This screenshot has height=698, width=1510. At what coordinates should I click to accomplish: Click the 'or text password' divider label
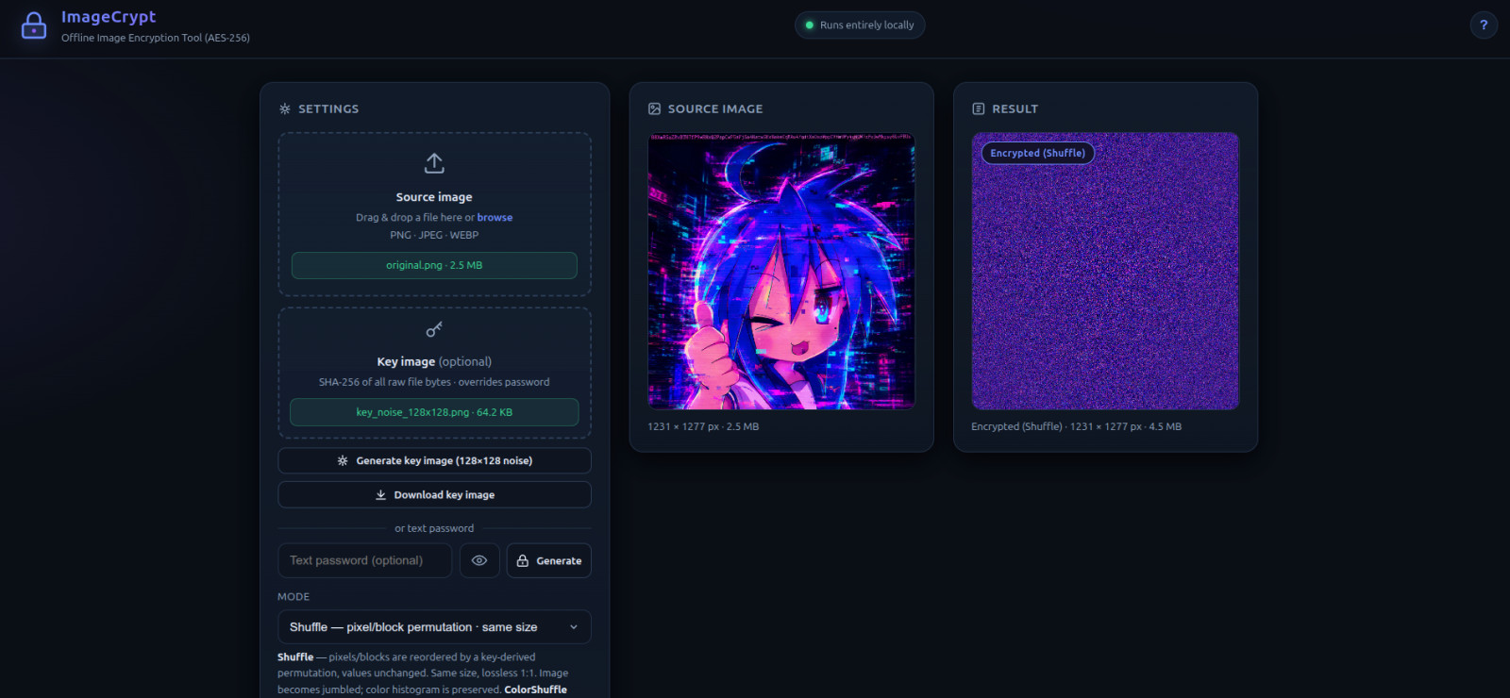(434, 528)
